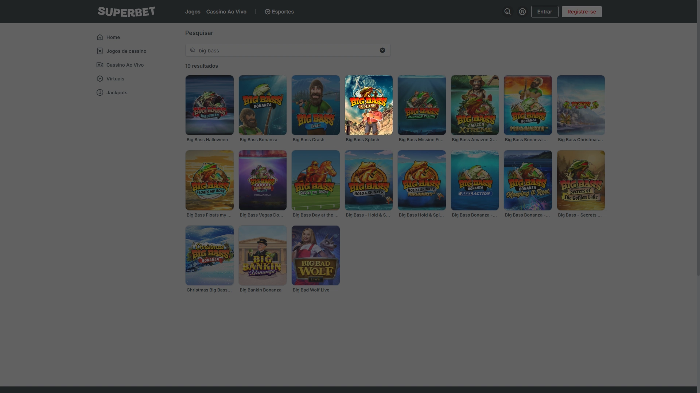Click the Registre-se button
This screenshot has height=393, width=700.
click(582, 12)
